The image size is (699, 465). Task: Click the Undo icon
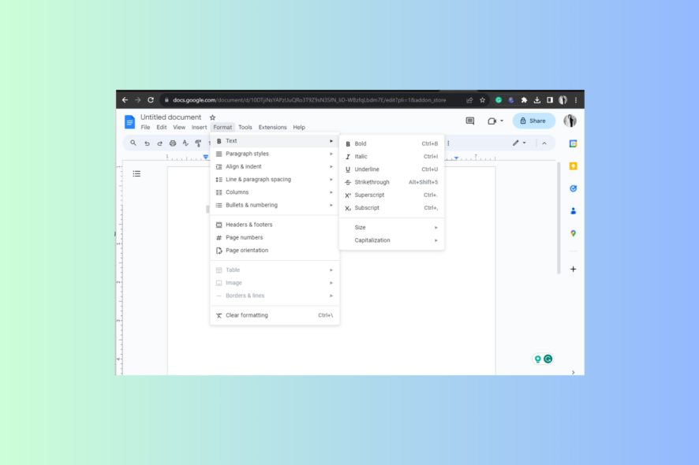tap(147, 143)
